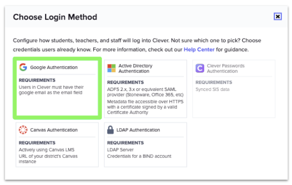Click the Metadata file HTTPS requirement text
The width and height of the screenshot is (292, 185).
tap(142, 107)
